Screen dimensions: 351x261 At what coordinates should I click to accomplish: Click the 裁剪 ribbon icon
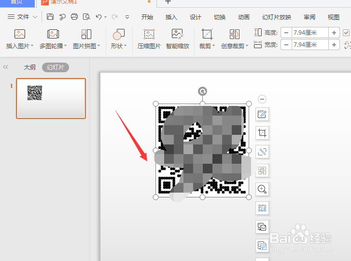coord(207,34)
